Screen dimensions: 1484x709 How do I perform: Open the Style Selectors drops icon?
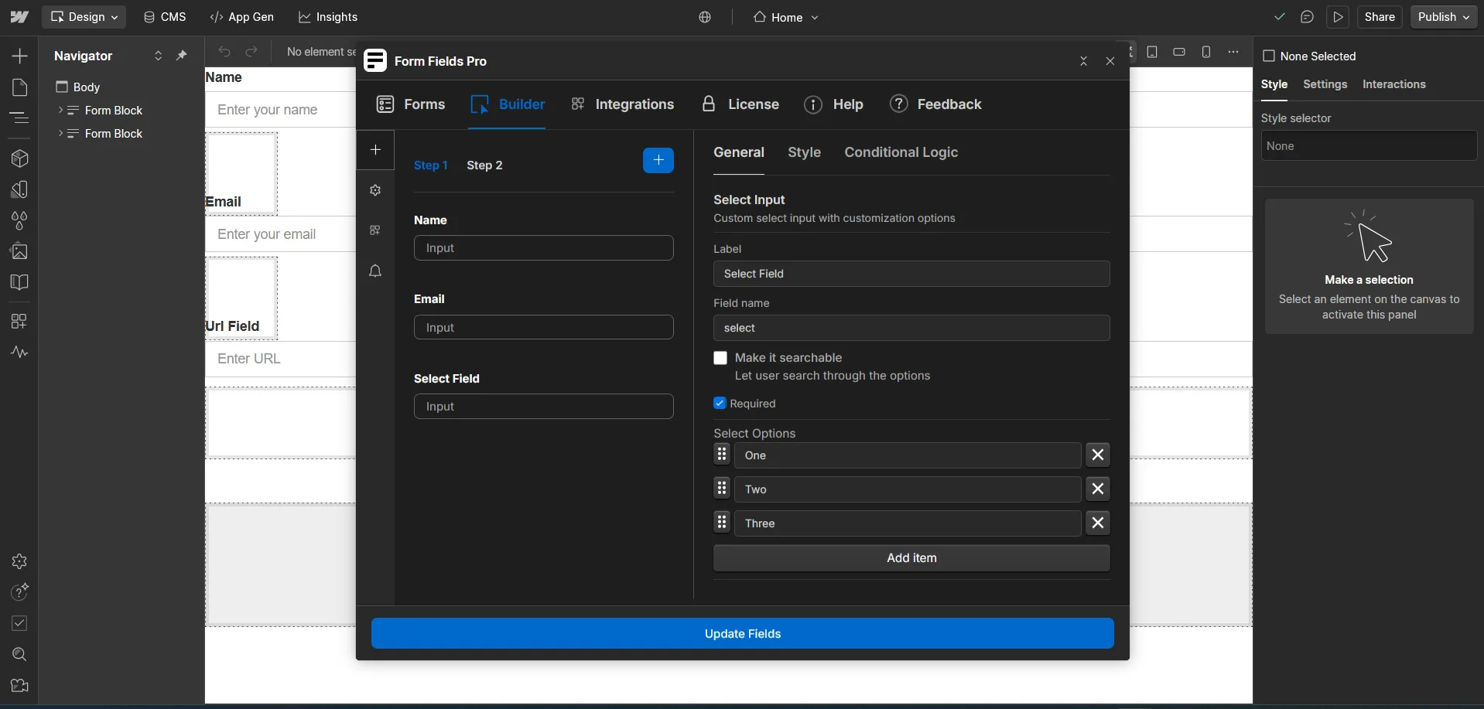tap(19, 220)
